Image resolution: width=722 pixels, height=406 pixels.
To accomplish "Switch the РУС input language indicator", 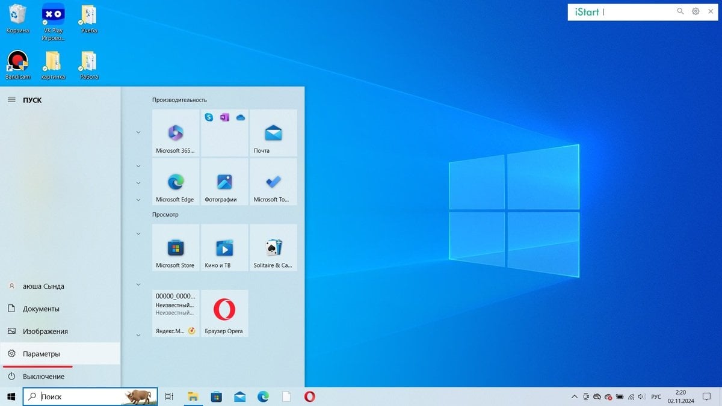I will [x=656, y=397].
